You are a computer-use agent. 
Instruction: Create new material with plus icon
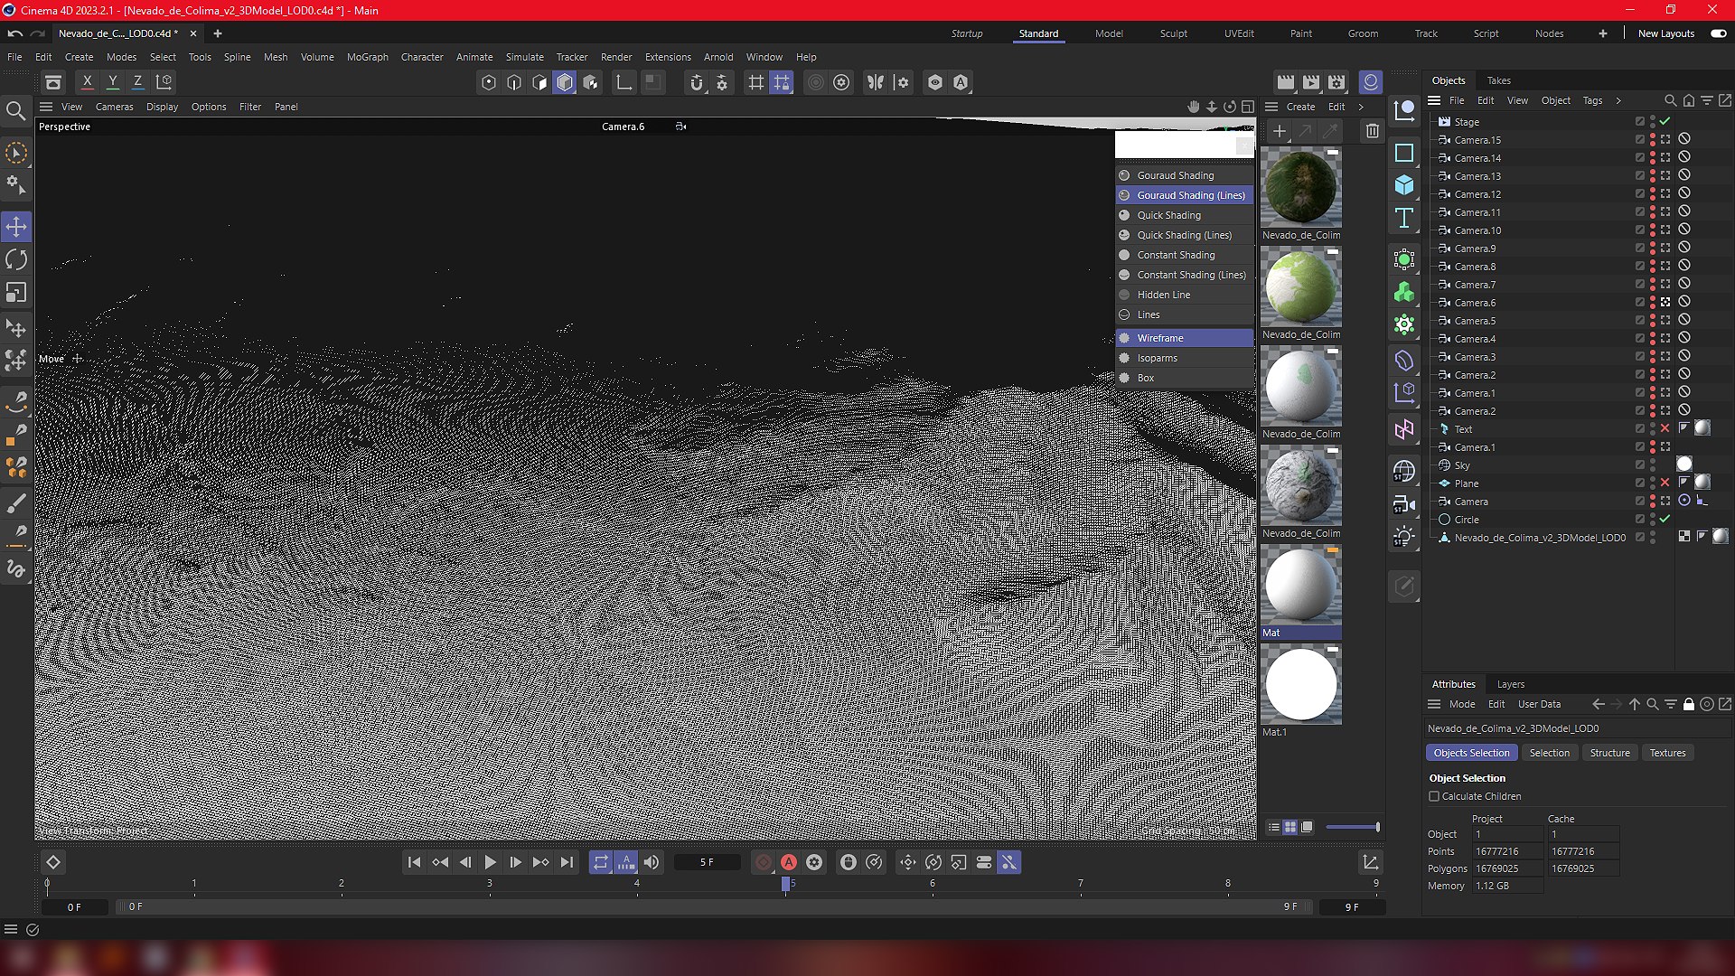(1280, 131)
